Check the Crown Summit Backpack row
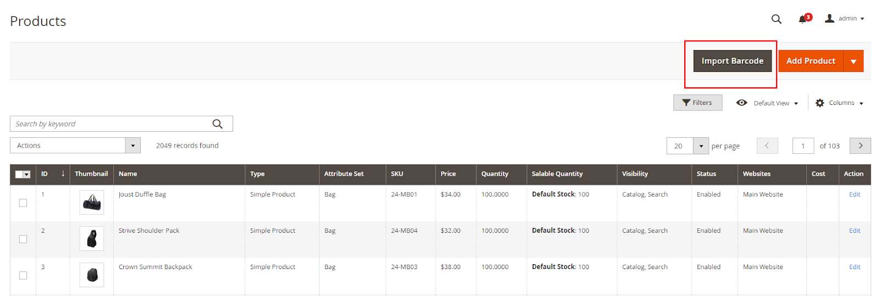Image resolution: width=880 pixels, height=296 pixels. click(23, 276)
